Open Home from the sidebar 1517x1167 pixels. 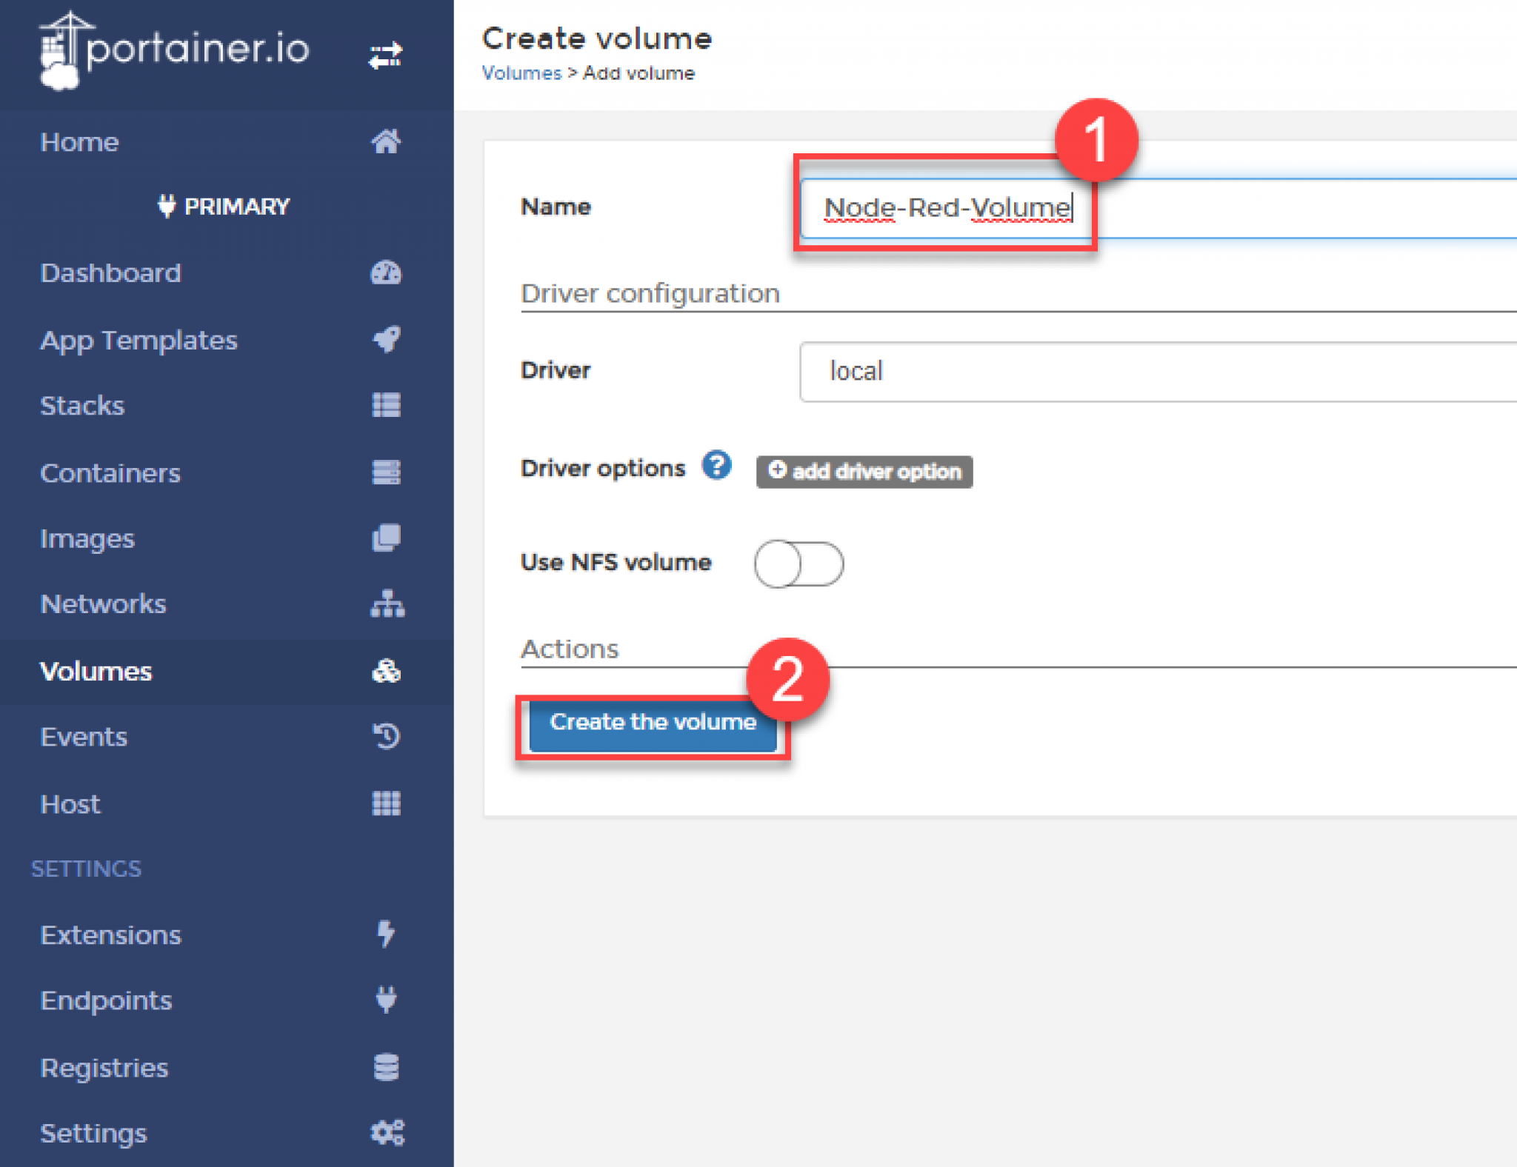79,141
